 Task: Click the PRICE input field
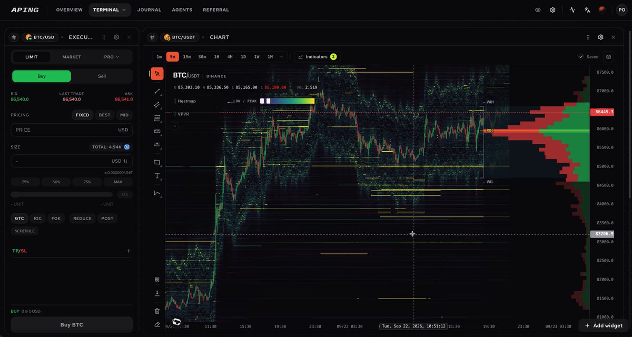[x=72, y=130]
